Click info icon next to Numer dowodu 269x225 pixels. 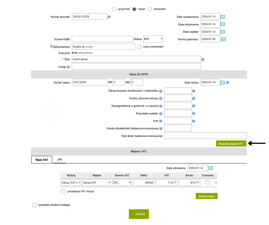point(109,17)
